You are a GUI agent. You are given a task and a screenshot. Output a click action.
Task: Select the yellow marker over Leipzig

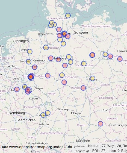tap(93, 78)
